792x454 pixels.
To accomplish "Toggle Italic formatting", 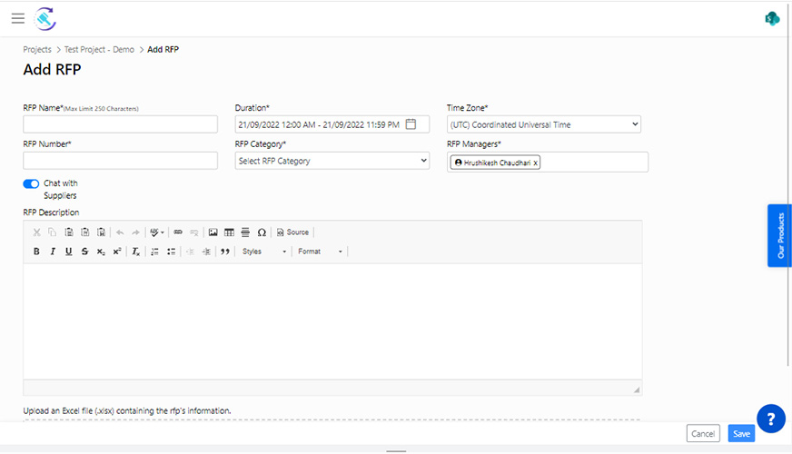I will click(53, 252).
